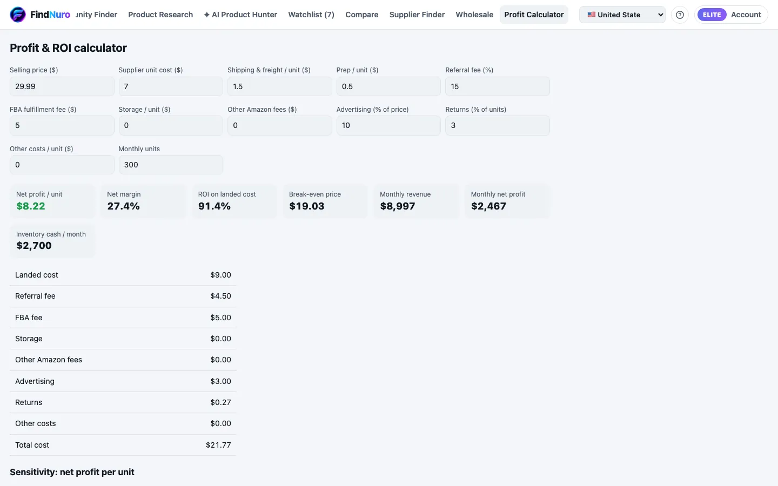Click the Sensitivity: net profit per unit heading
The image size is (778, 486).
[x=72, y=472]
